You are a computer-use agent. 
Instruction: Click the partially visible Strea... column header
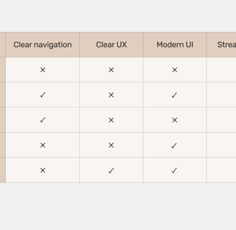(x=222, y=45)
